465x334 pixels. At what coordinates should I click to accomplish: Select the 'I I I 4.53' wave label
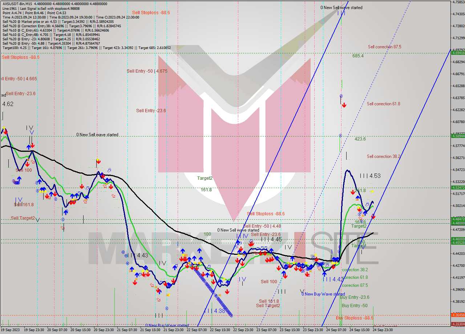(x=370, y=176)
